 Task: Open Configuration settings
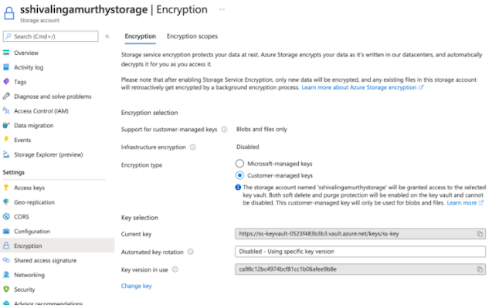coord(32,232)
